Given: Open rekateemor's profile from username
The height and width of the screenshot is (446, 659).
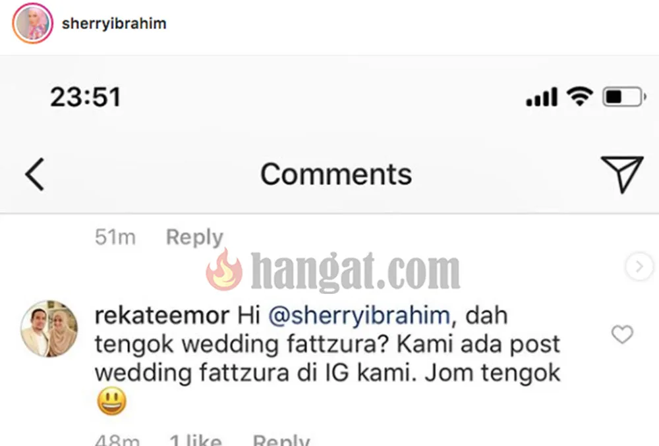Looking at the screenshot, I should click(x=162, y=316).
